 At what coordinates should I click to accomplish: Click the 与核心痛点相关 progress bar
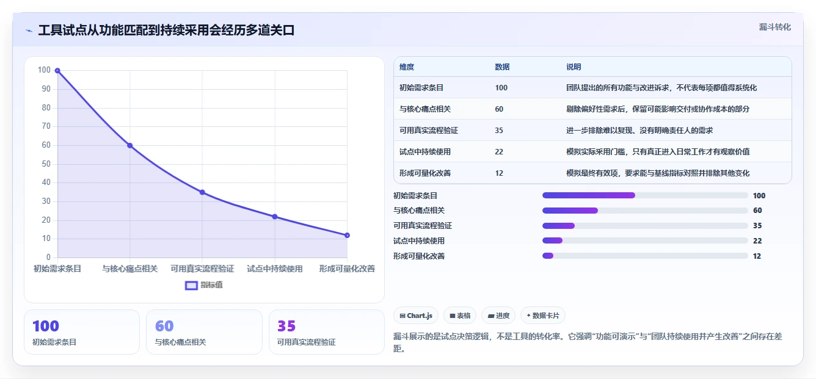point(645,211)
